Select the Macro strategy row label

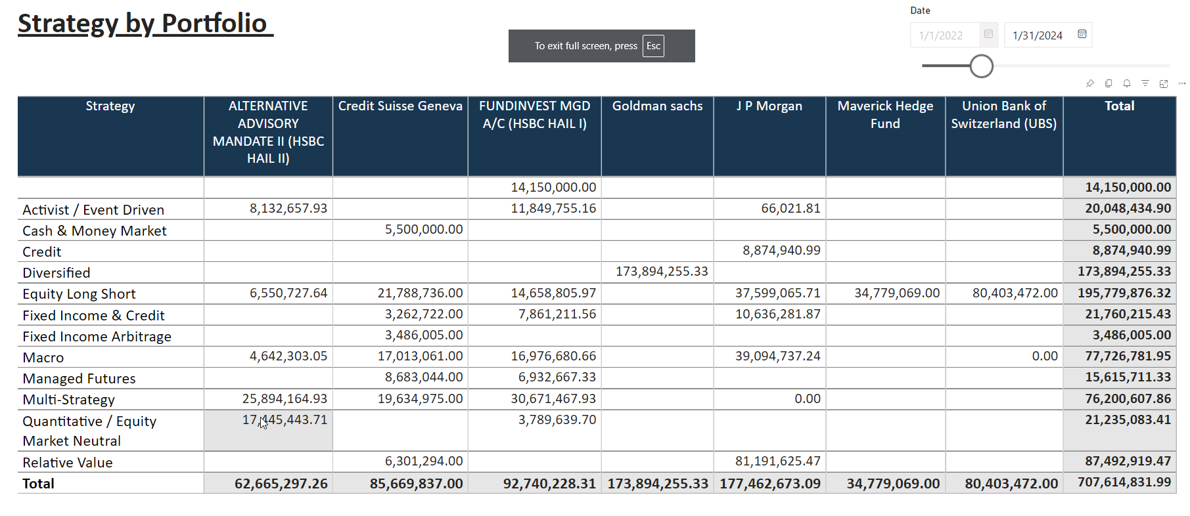(43, 358)
